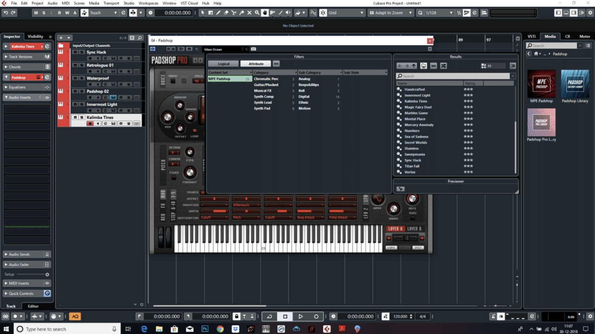This screenshot has width=595, height=334.
Task: Click the shuffle results icon in Results panel
Action: click(x=444, y=66)
